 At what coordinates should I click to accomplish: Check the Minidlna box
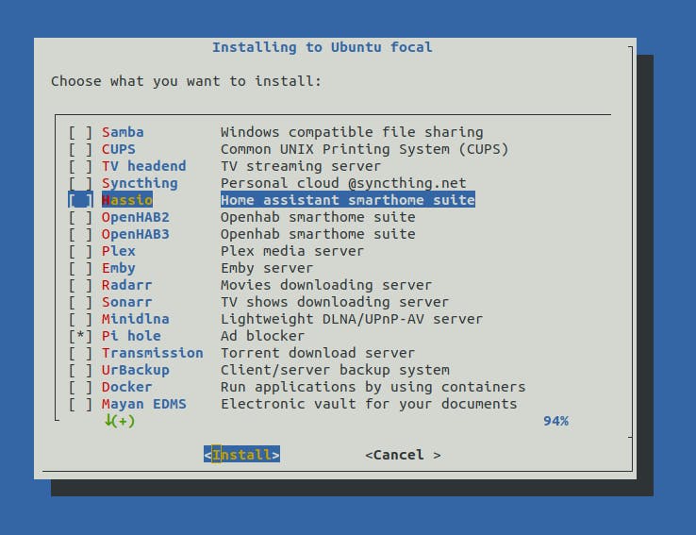[x=80, y=319]
